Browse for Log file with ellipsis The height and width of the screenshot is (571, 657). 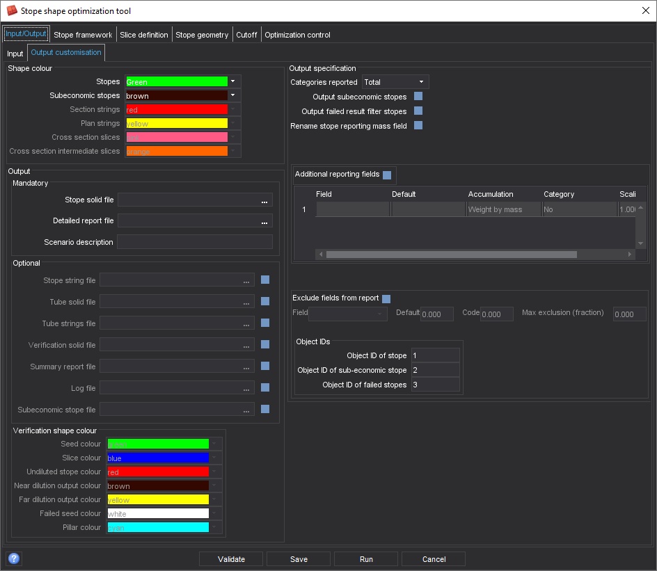coord(246,388)
